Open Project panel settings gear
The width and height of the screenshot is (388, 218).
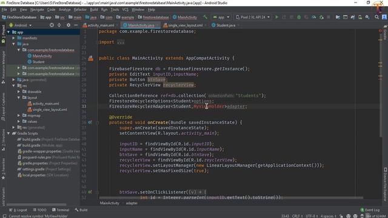point(69,25)
